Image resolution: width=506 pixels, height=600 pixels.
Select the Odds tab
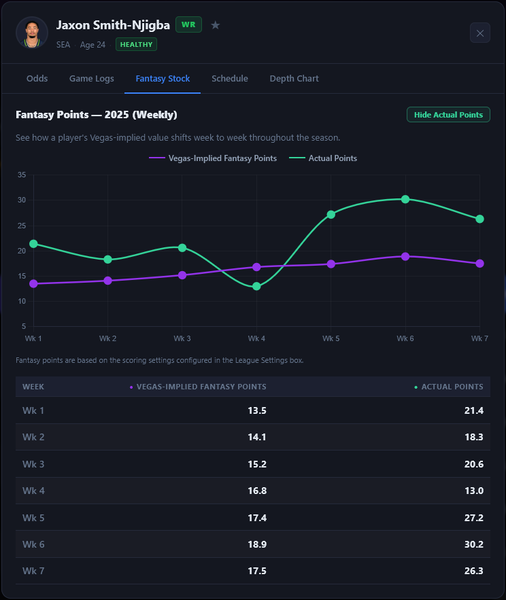37,78
